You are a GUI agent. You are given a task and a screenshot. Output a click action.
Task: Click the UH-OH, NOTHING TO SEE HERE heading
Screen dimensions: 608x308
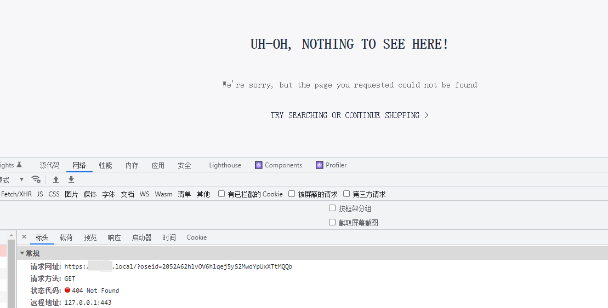[x=349, y=44]
